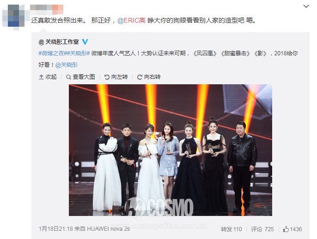Viewport: 317px width, 239px height.
Task: Open the 1月18日21:18 timestamp link
Action: [55, 229]
